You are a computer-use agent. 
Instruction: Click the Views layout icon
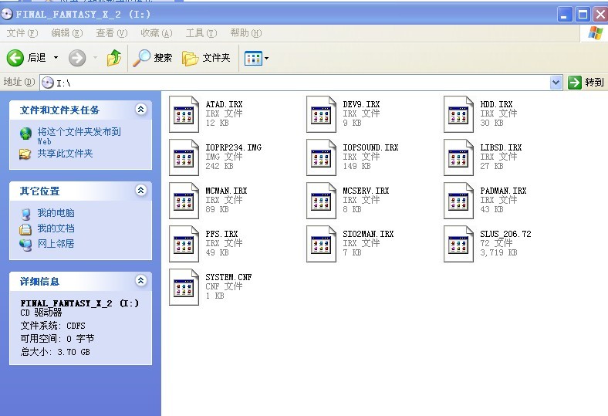pos(253,59)
